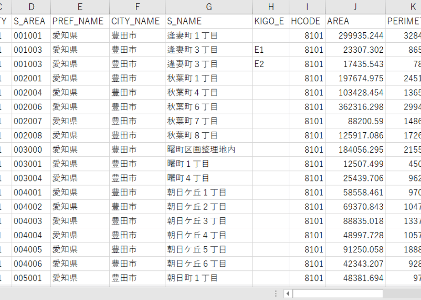Viewport: 421px width, 300px height.
Task: Select cell 朝日ケ丘１丁目
Action: coord(209,192)
